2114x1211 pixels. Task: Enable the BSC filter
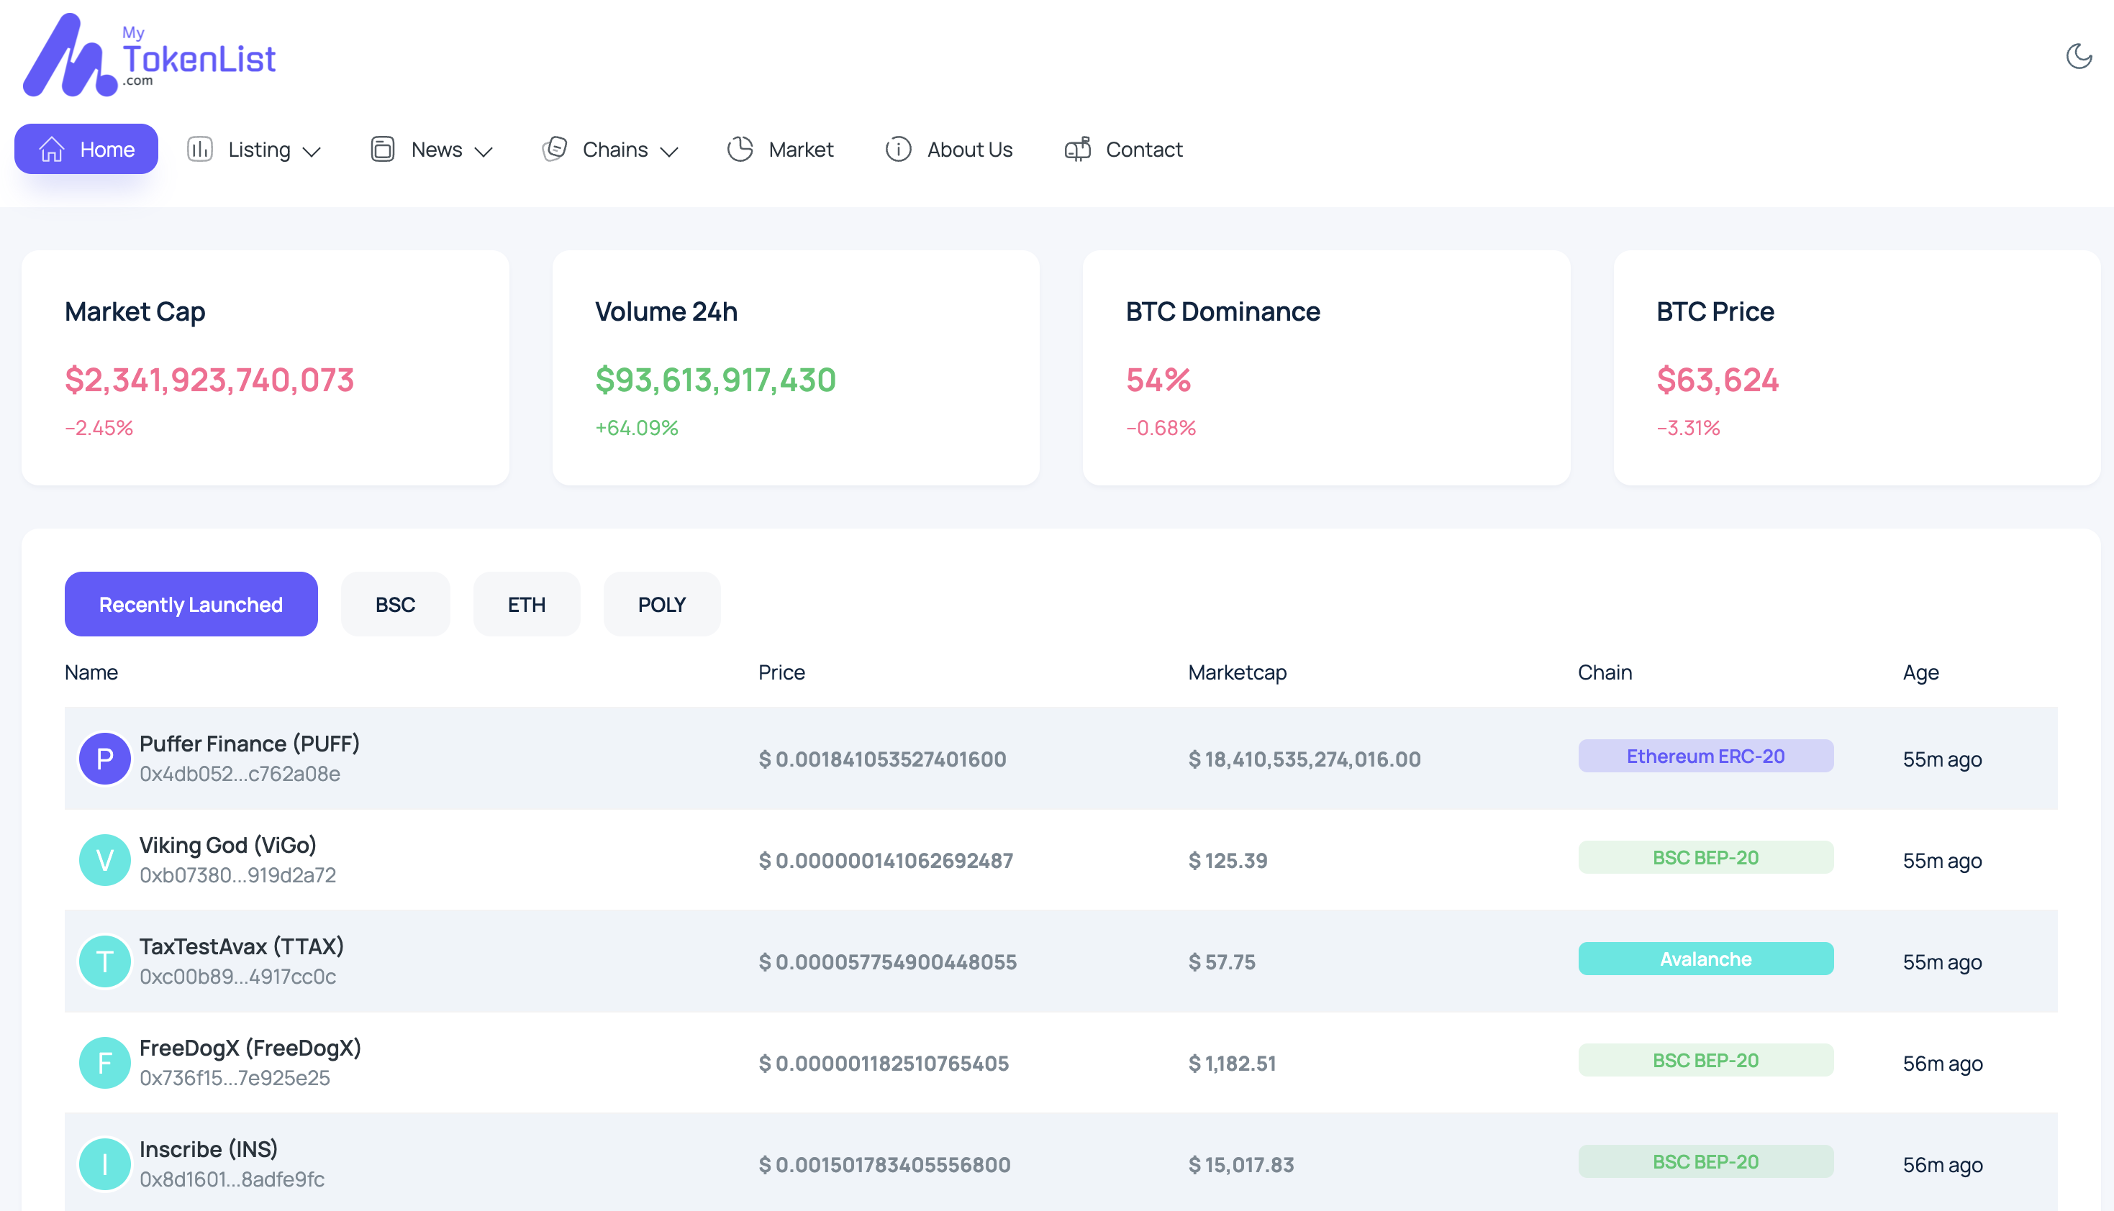(x=395, y=604)
